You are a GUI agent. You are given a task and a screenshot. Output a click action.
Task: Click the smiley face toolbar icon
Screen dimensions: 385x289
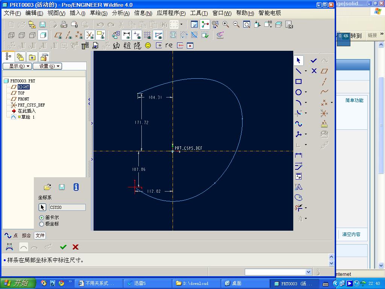[148, 46]
